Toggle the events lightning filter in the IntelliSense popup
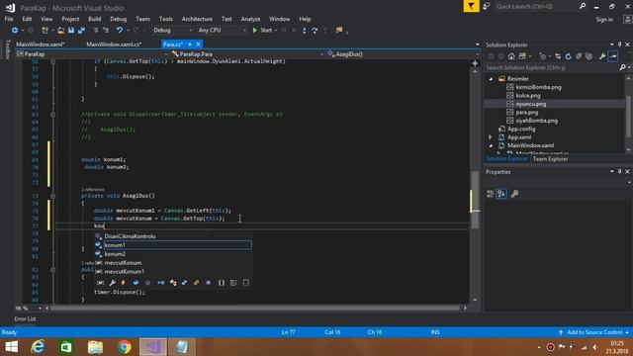The width and height of the screenshot is (633, 356). point(123,283)
